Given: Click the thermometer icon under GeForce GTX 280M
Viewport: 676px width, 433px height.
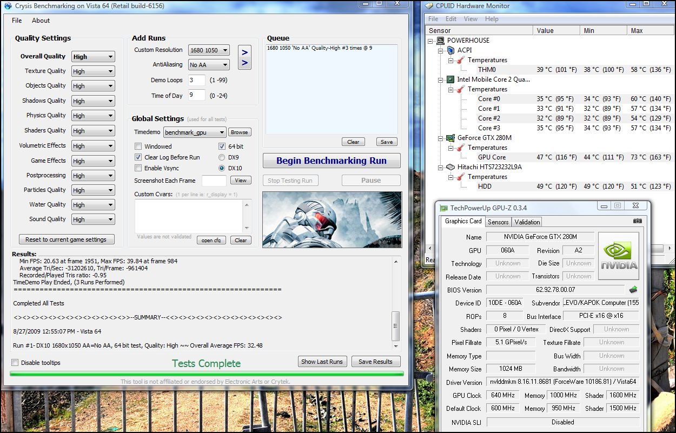Looking at the screenshot, I should coord(461,148).
